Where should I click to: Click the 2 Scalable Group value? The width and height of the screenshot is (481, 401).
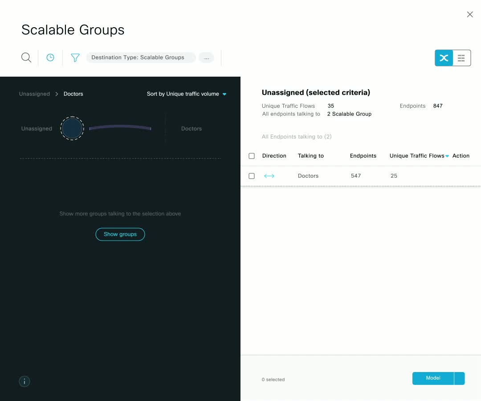[350, 114]
